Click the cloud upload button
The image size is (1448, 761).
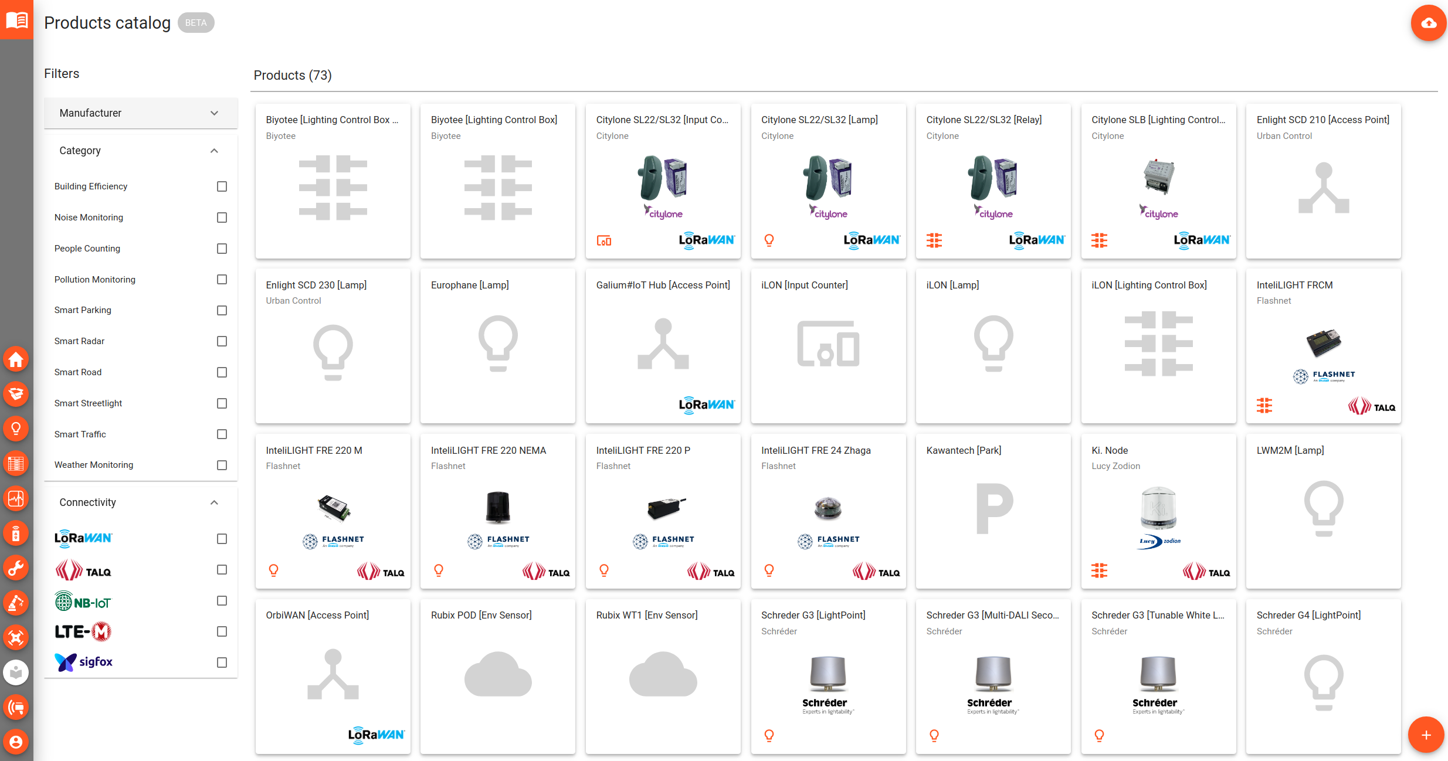[1429, 23]
